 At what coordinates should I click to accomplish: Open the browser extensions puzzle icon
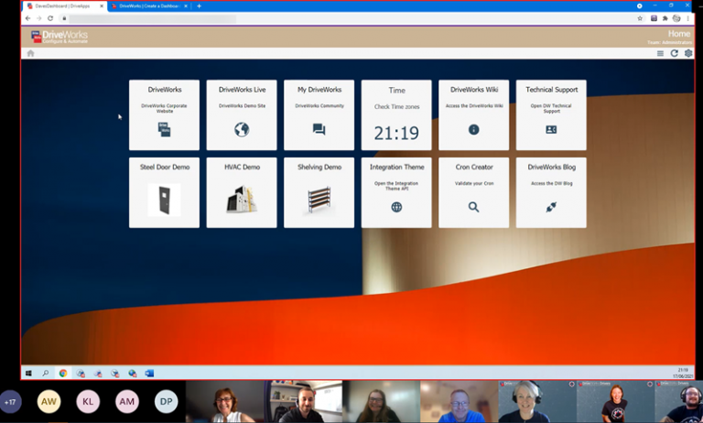pos(665,18)
